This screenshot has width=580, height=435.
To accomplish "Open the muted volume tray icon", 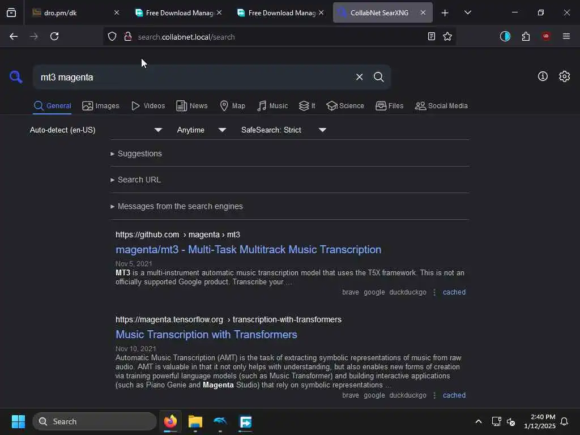I will point(511,421).
